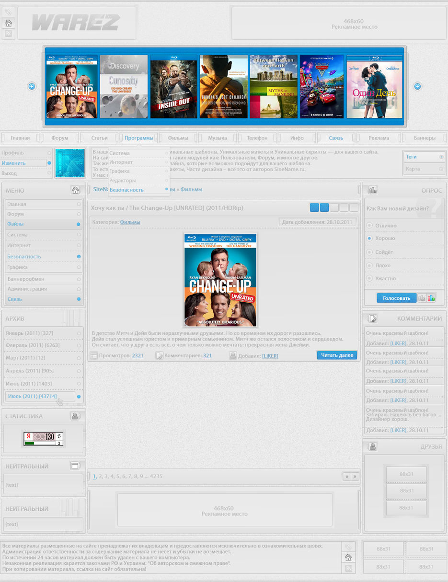Viewport: 448px width, 582px height.
Task: Click the home icon in МЕНЮ panel header
Action: pyautogui.click(x=75, y=190)
